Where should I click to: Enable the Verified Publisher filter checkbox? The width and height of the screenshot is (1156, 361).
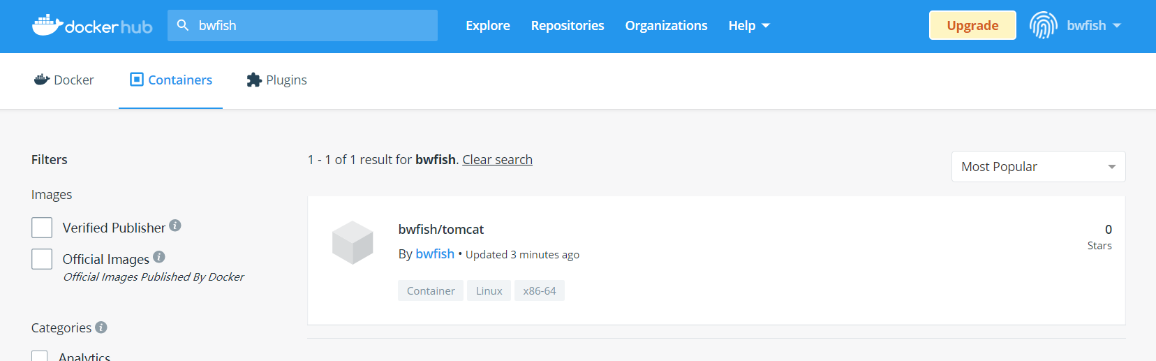tap(42, 228)
